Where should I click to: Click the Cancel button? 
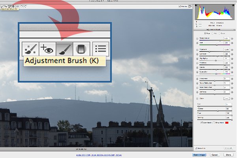pos(214,155)
